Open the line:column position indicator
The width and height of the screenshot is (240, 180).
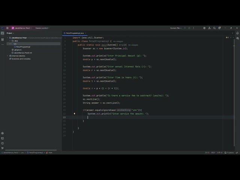point(207,153)
